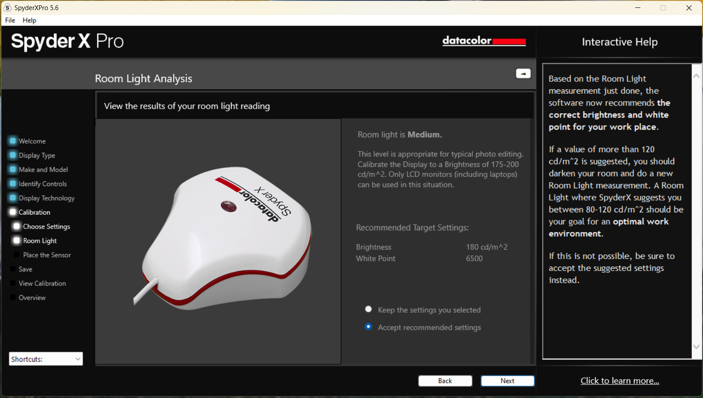Click the datacolor logo
The image size is (703, 398).
[484, 41]
